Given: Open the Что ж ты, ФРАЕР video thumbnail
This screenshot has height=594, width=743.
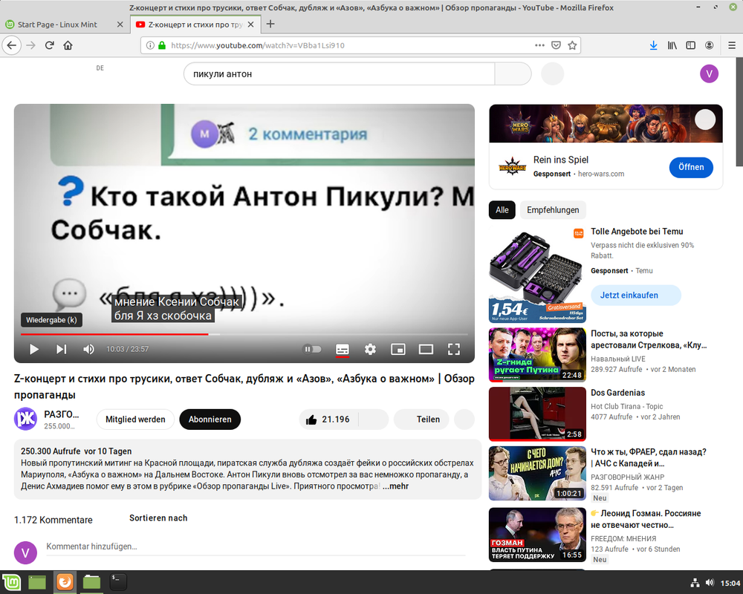Looking at the screenshot, I should coord(537,473).
